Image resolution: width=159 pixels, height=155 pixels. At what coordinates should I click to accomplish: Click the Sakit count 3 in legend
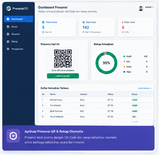[147, 67]
